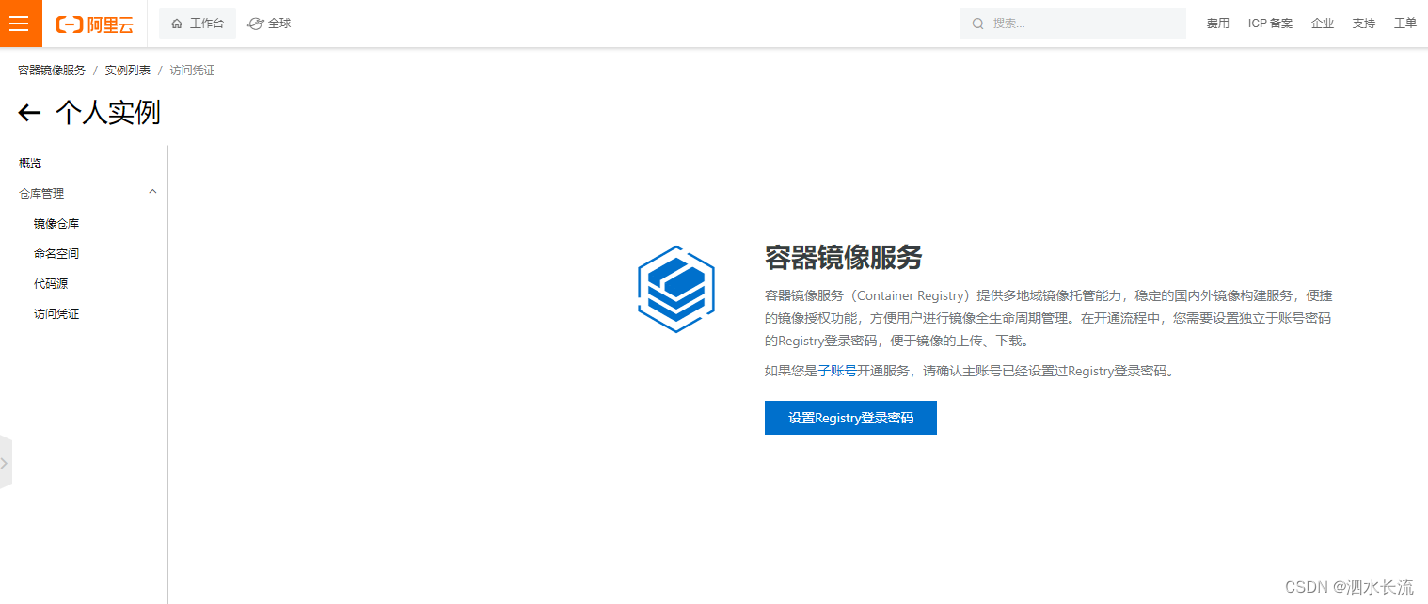
Task: Open 工作台 workbench button
Action: pyautogui.click(x=198, y=24)
